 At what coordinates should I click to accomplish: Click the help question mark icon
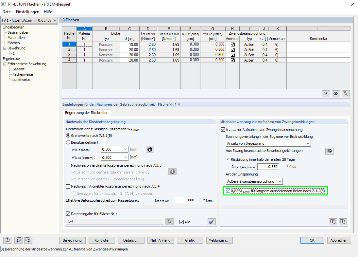pos(7,240)
